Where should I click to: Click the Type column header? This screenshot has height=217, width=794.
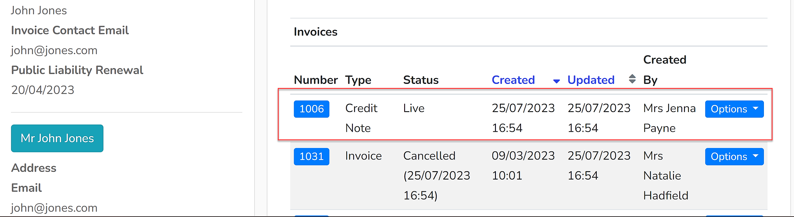(358, 80)
